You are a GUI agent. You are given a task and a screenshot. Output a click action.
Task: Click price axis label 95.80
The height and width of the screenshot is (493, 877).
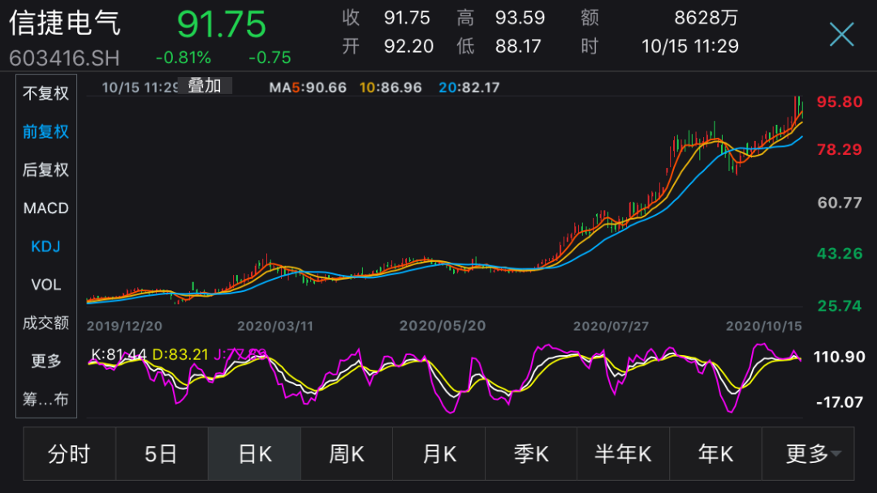pyautogui.click(x=840, y=102)
